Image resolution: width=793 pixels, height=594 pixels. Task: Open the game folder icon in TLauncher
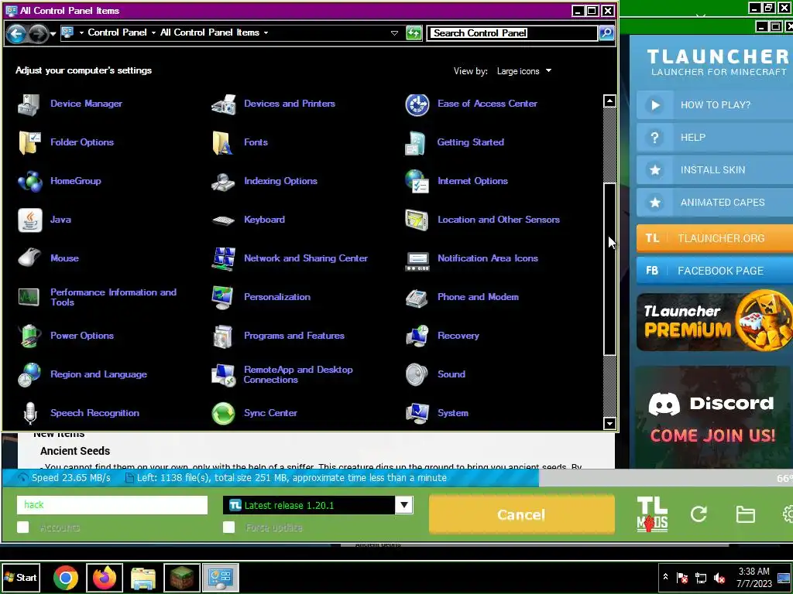tap(745, 514)
